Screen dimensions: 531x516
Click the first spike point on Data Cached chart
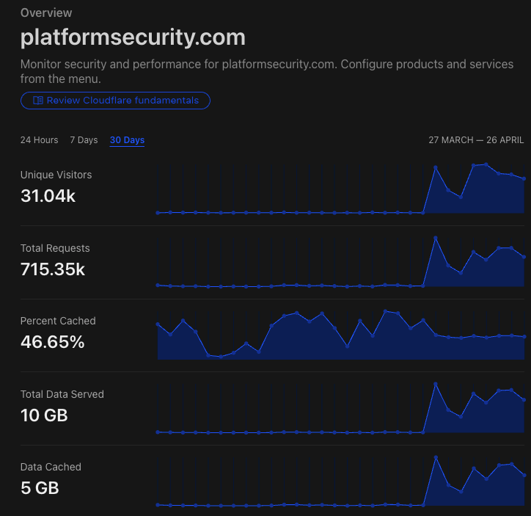436,457
